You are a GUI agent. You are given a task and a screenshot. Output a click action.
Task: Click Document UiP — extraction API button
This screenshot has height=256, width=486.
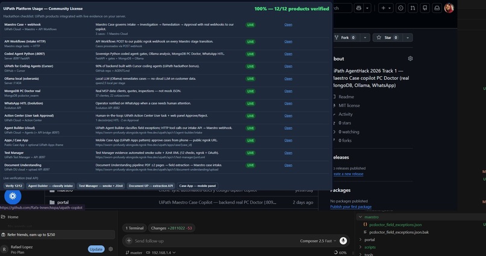click(151, 186)
